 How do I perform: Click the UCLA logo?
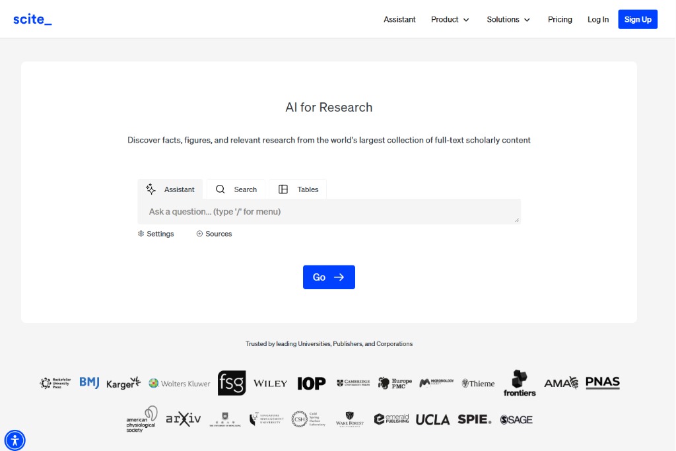[432, 419]
